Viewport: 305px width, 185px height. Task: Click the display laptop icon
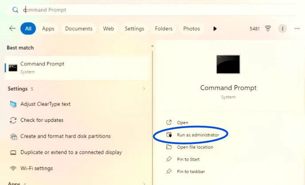[13, 153]
